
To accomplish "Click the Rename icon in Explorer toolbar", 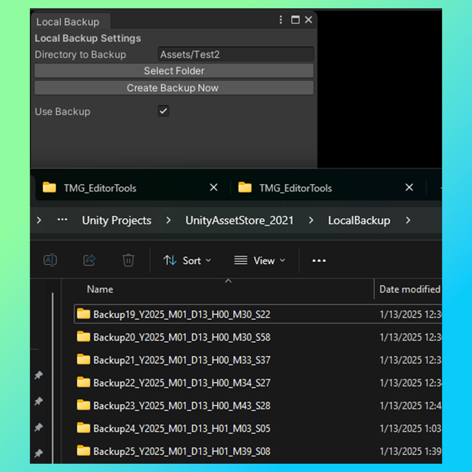I will 50,260.
